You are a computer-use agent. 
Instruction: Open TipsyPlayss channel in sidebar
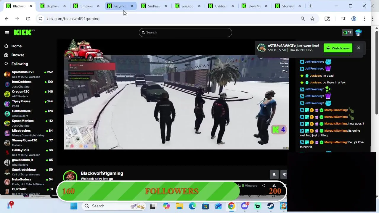(28, 104)
